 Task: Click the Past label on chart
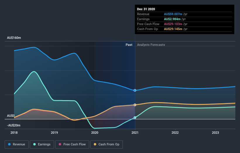(129, 45)
